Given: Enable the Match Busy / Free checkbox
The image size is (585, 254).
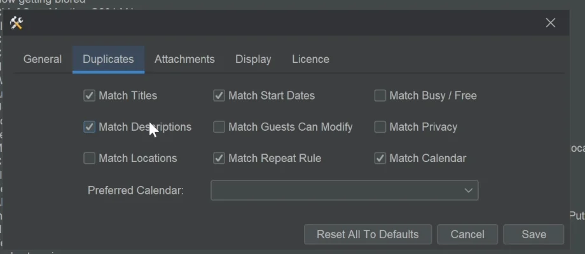Looking at the screenshot, I should (x=380, y=96).
